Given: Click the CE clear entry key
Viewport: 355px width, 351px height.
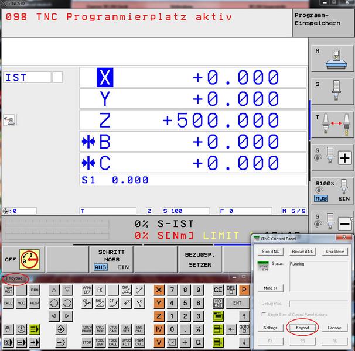Looking at the screenshot, I should point(218,290).
